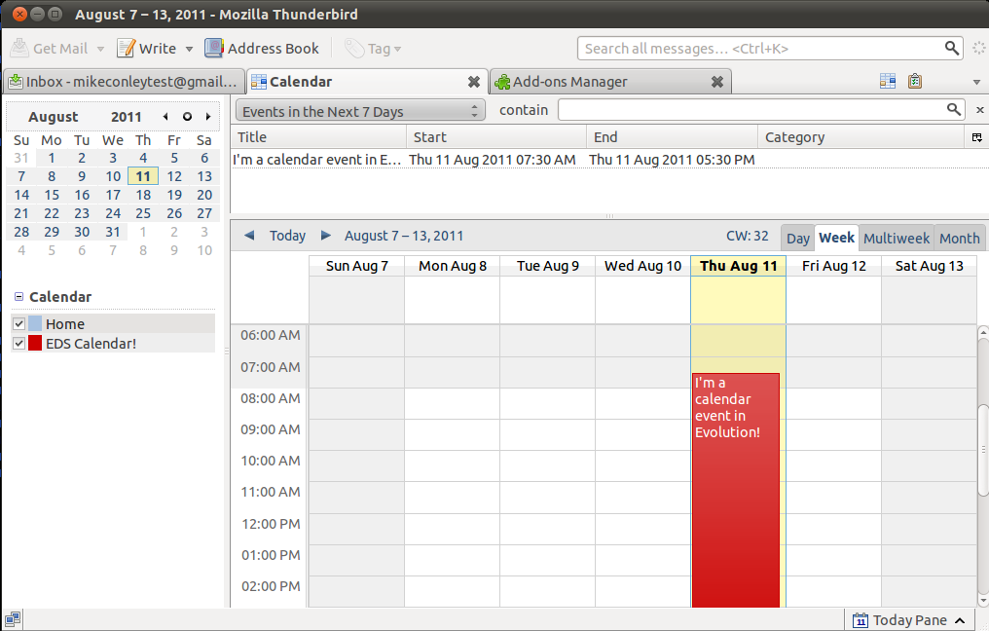Open the Get Mail dropdown arrow
The height and width of the screenshot is (631, 989).
coord(100,49)
